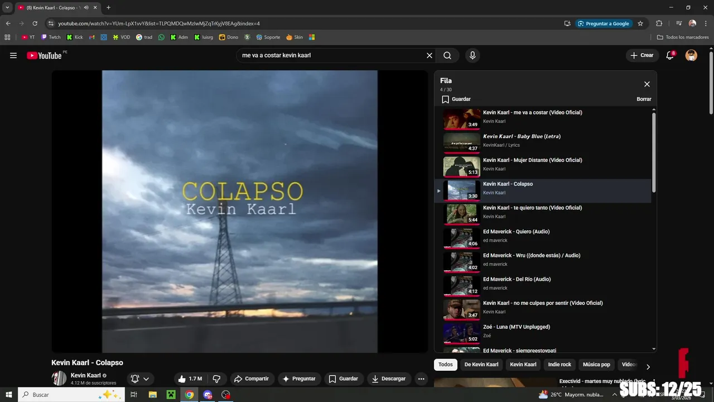Open the Kick bookmark

pyautogui.click(x=75, y=37)
